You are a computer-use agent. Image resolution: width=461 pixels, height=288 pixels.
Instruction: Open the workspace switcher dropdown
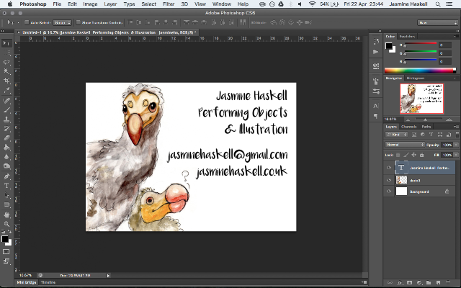pyautogui.click(x=437, y=22)
